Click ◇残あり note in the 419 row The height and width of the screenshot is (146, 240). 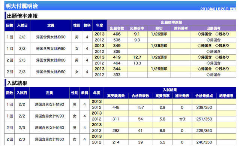(x=222, y=57)
